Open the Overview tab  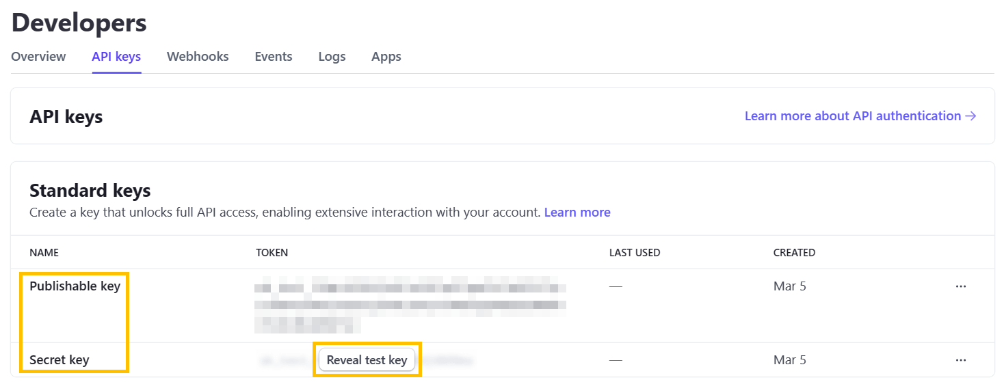[x=38, y=57]
